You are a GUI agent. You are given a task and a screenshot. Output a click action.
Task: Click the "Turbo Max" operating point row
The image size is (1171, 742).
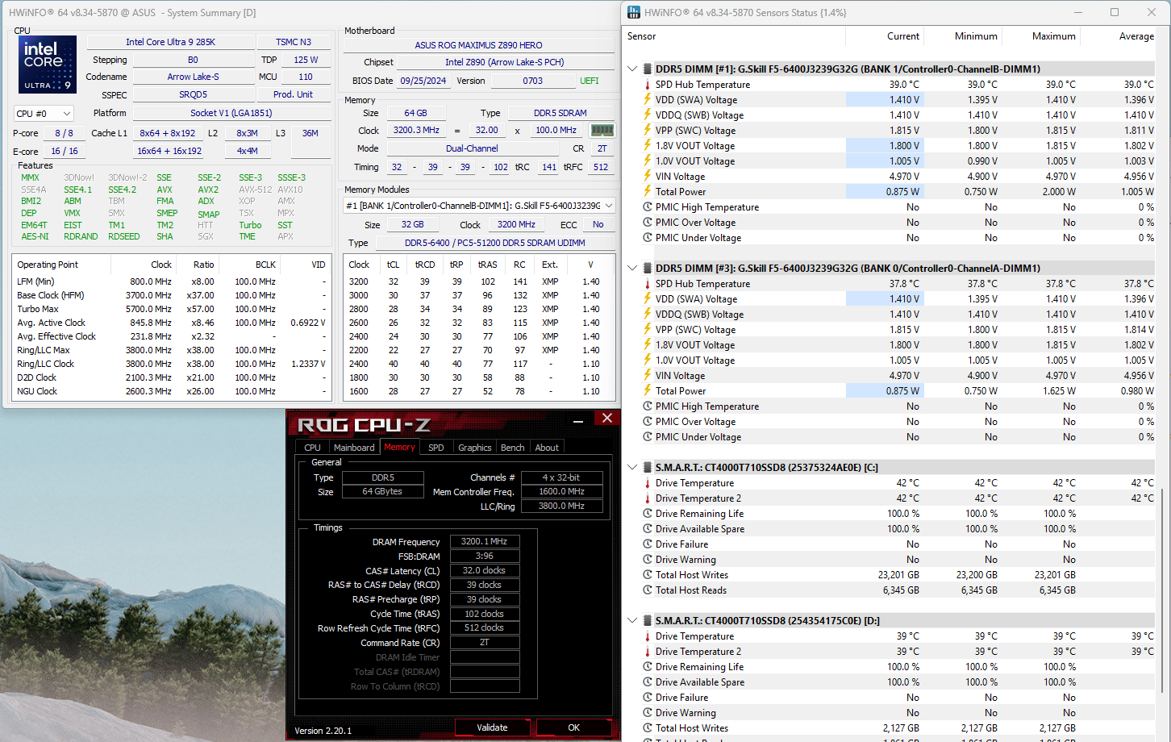172,309
